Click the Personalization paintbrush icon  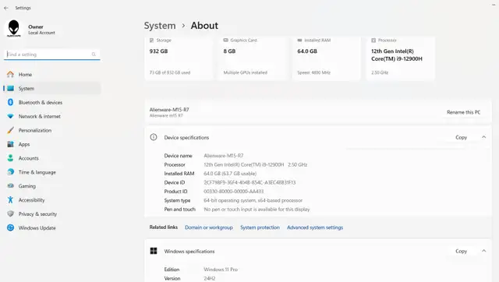(x=10, y=130)
